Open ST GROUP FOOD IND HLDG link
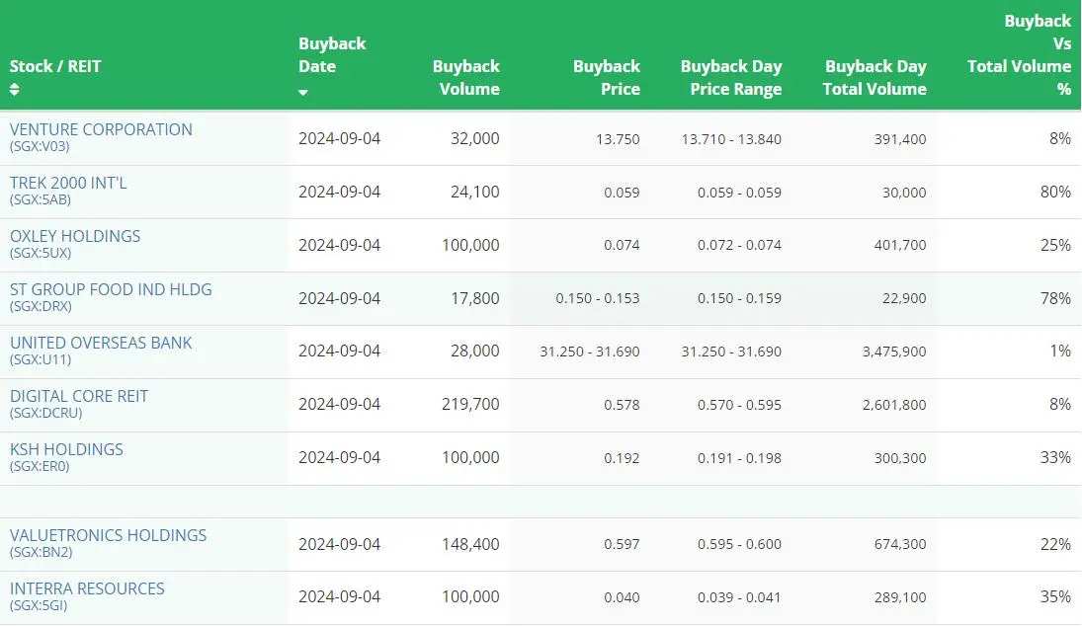The width and height of the screenshot is (1082, 626). (111, 289)
